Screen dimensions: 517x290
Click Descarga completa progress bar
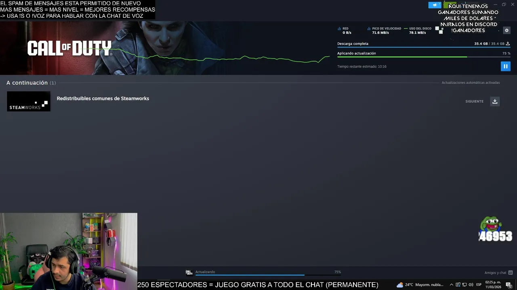(x=424, y=47)
